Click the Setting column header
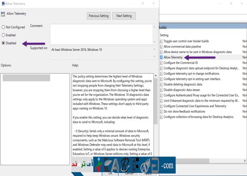 tap(164, 35)
